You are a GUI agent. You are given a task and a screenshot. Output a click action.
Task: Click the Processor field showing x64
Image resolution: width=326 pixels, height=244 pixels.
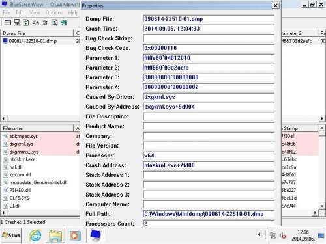[x=209, y=156]
